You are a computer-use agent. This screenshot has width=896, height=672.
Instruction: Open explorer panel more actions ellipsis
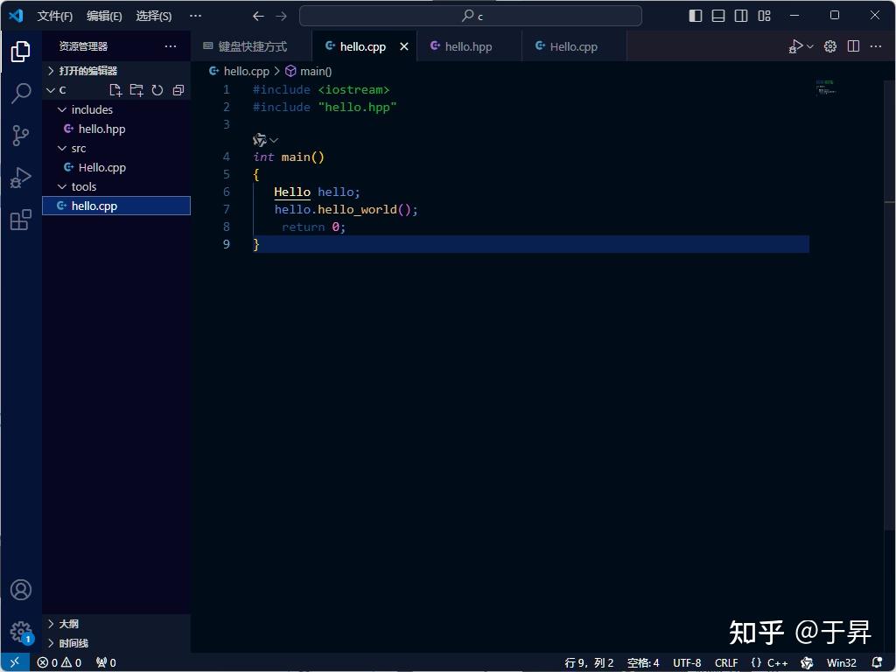click(171, 46)
